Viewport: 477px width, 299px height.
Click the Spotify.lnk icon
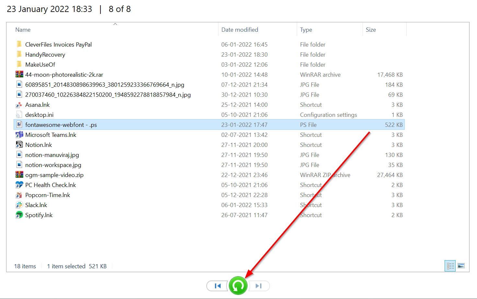(x=19, y=215)
